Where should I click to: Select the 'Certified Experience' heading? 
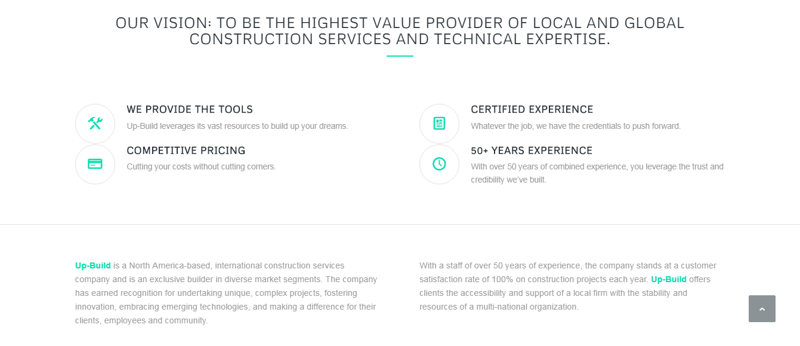pos(532,110)
